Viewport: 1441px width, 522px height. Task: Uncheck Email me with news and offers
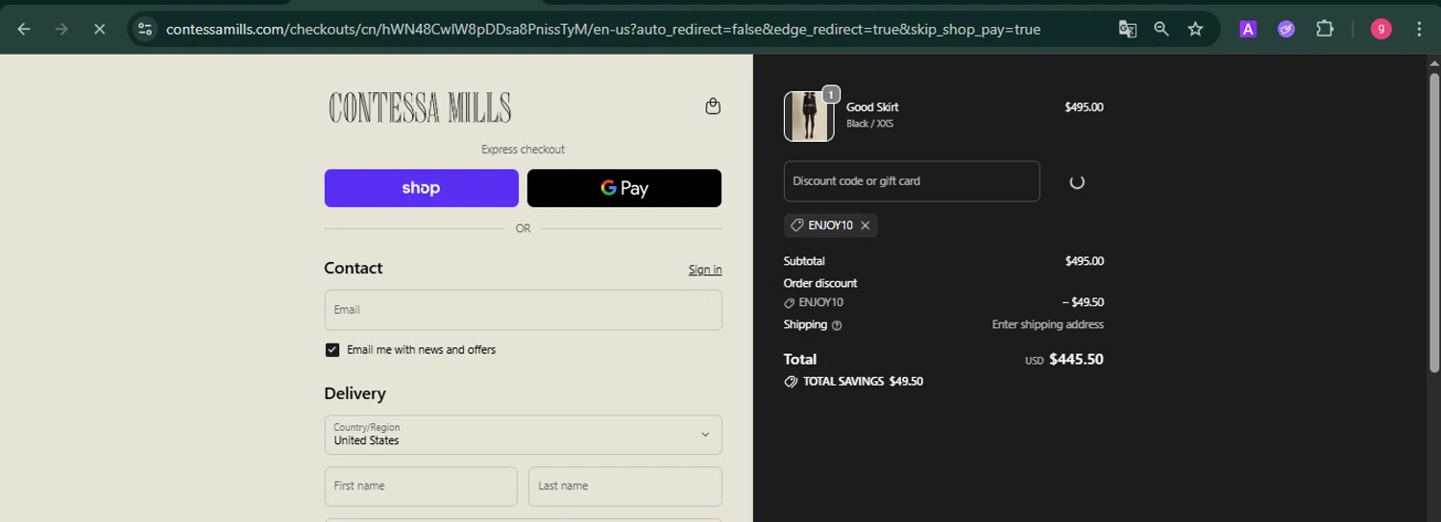(x=332, y=350)
